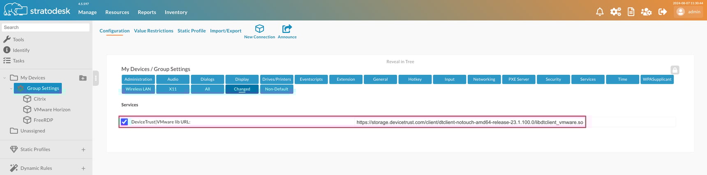Viewport: 707px width, 175px height.
Task: Click the Reveal in Tree link
Action: pyautogui.click(x=400, y=62)
